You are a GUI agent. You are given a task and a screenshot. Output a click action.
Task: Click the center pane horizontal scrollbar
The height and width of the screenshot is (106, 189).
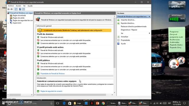[x=71, y=95]
